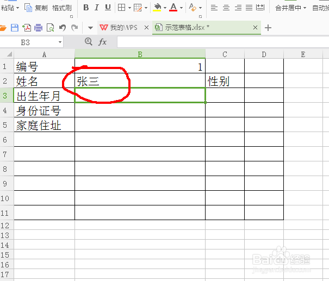Select cell B1 with value 1
Image resolution: width=329 pixels, height=281 pixels.
(x=140, y=66)
